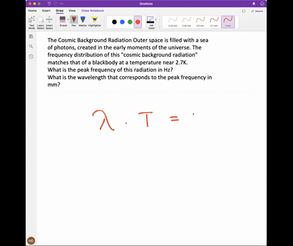Click the sync status icon
Viewport: 293px width, 246px height.
(244, 11)
